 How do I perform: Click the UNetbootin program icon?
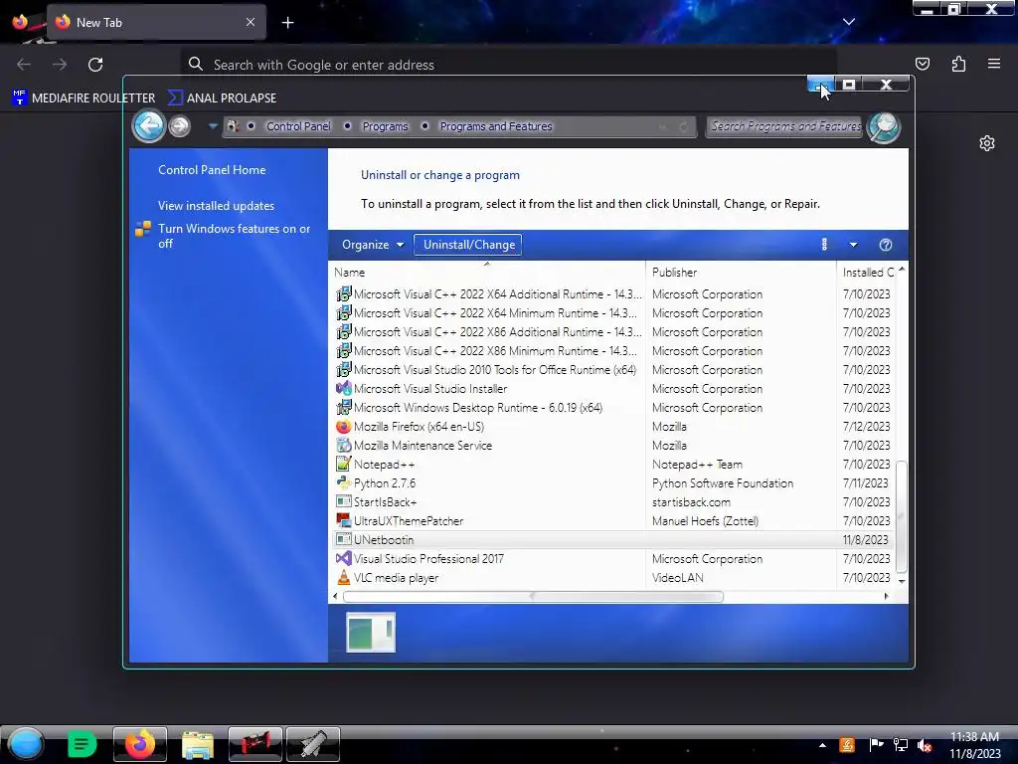pyautogui.click(x=343, y=539)
